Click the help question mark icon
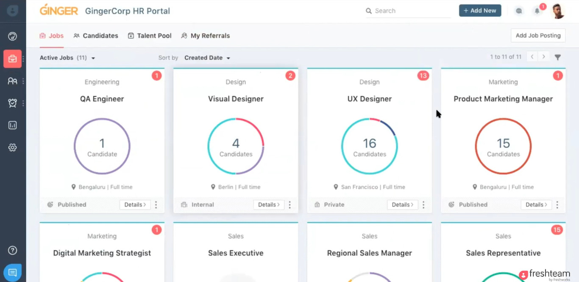Image resolution: width=579 pixels, height=282 pixels. click(12, 250)
